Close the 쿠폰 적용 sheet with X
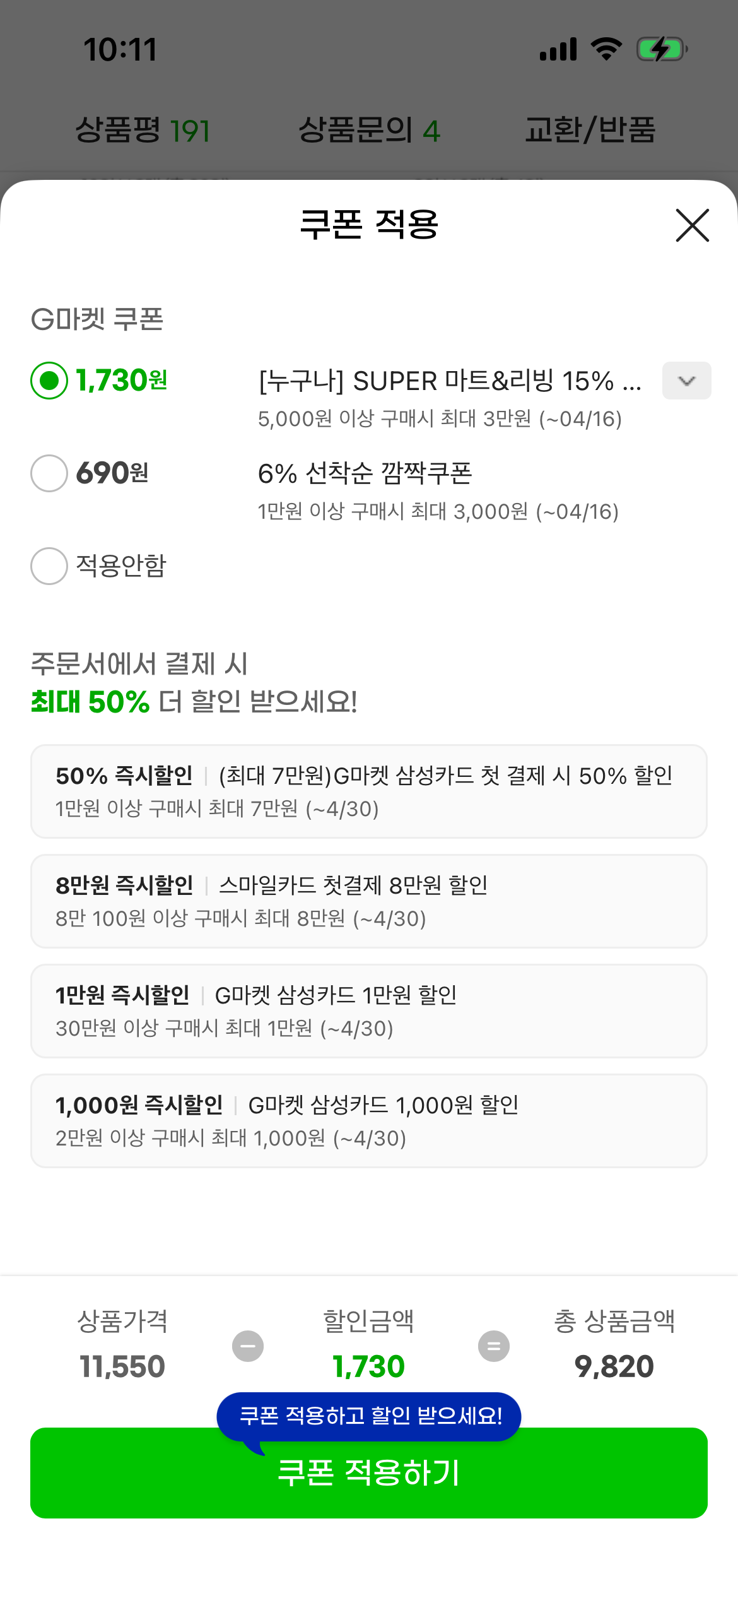Viewport: 738px width, 1598px height. pos(692,225)
